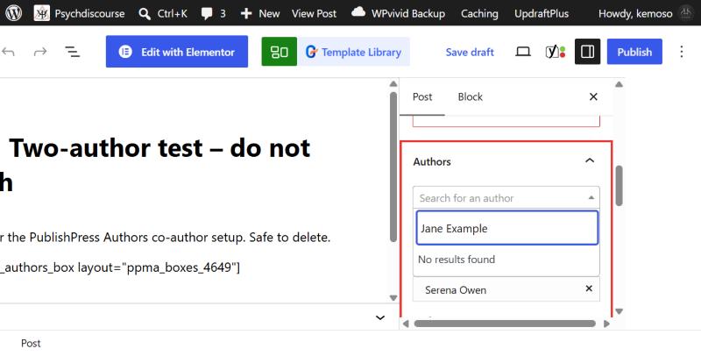Viewport: 701px width, 356px height.
Task: Remove author Serena Owen
Action: tap(589, 288)
